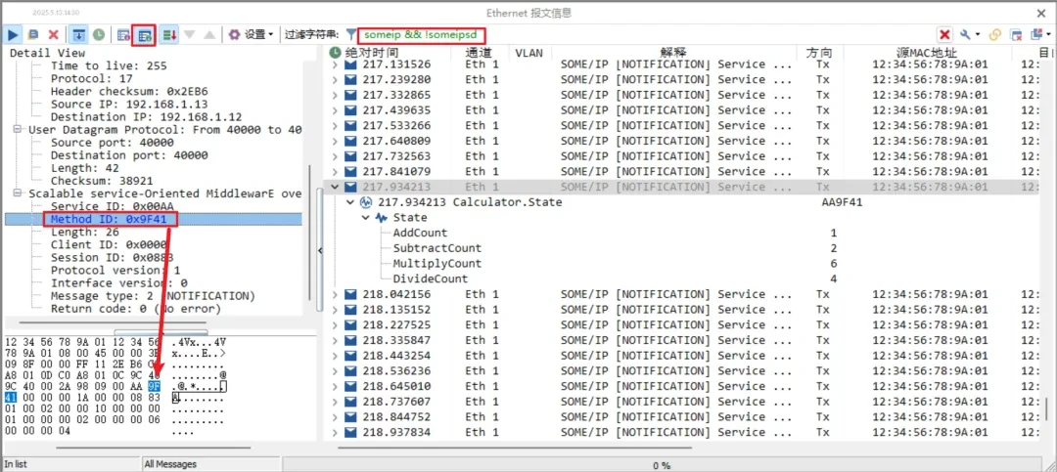Click the 绝对时间 column header

click(371, 52)
